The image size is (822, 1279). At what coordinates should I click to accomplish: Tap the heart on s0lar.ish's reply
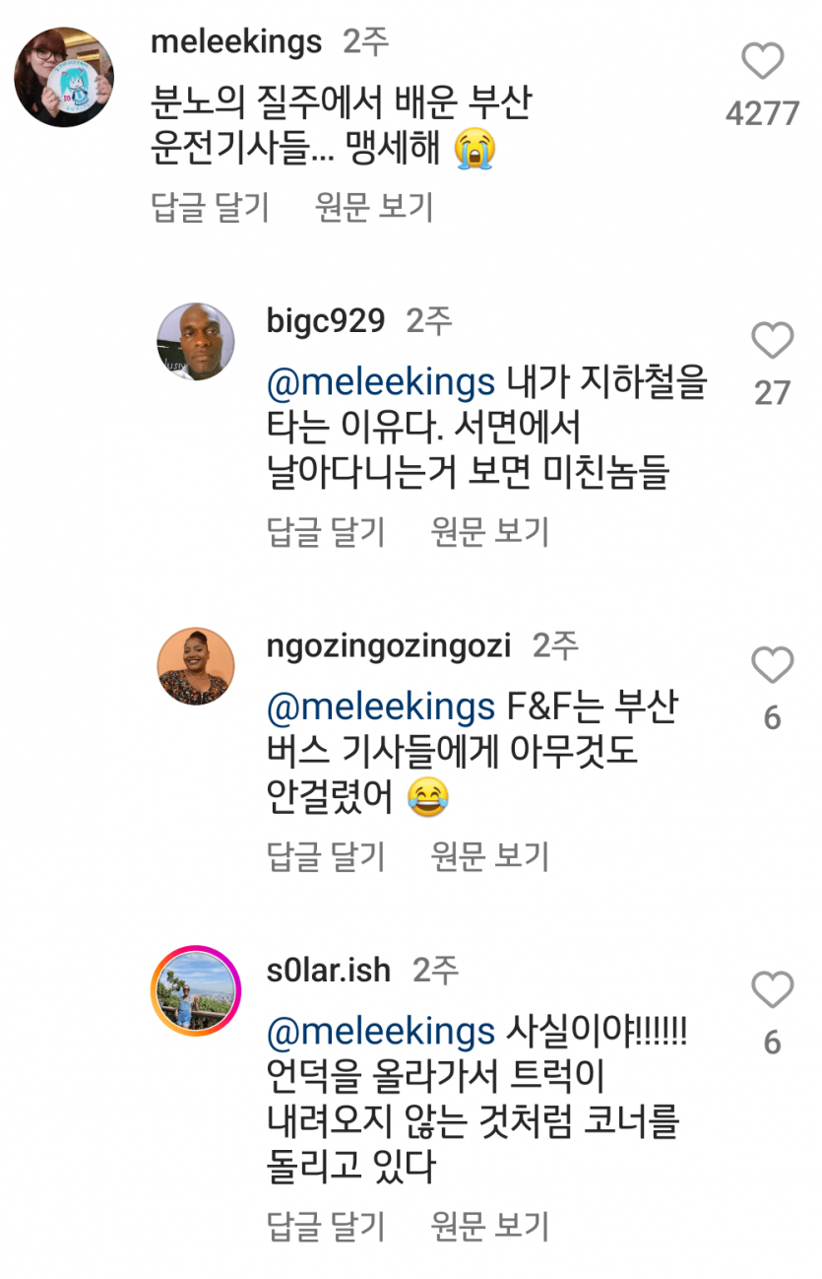click(x=772, y=989)
